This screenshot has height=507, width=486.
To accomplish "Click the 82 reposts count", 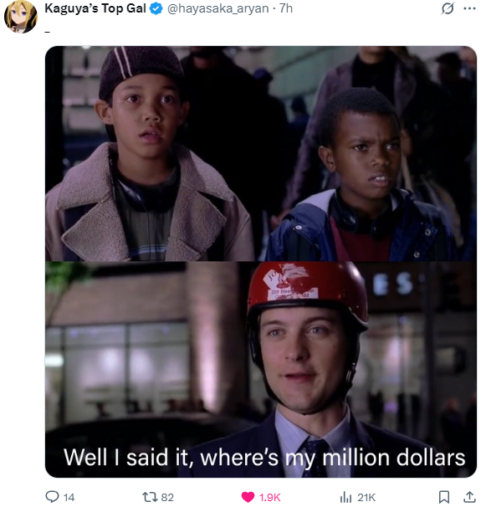I will pyautogui.click(x=167, y=497).
